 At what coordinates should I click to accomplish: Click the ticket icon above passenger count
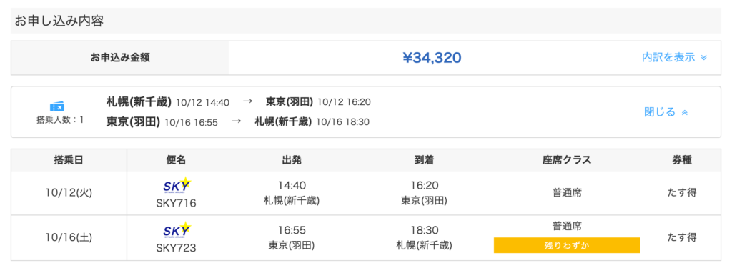point(57,107)
